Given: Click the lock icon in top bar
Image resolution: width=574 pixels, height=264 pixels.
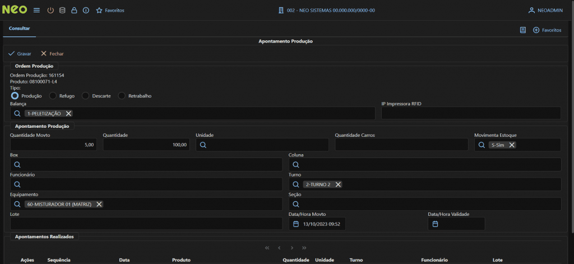Looking at the screenshot, I should coord(74,10).
